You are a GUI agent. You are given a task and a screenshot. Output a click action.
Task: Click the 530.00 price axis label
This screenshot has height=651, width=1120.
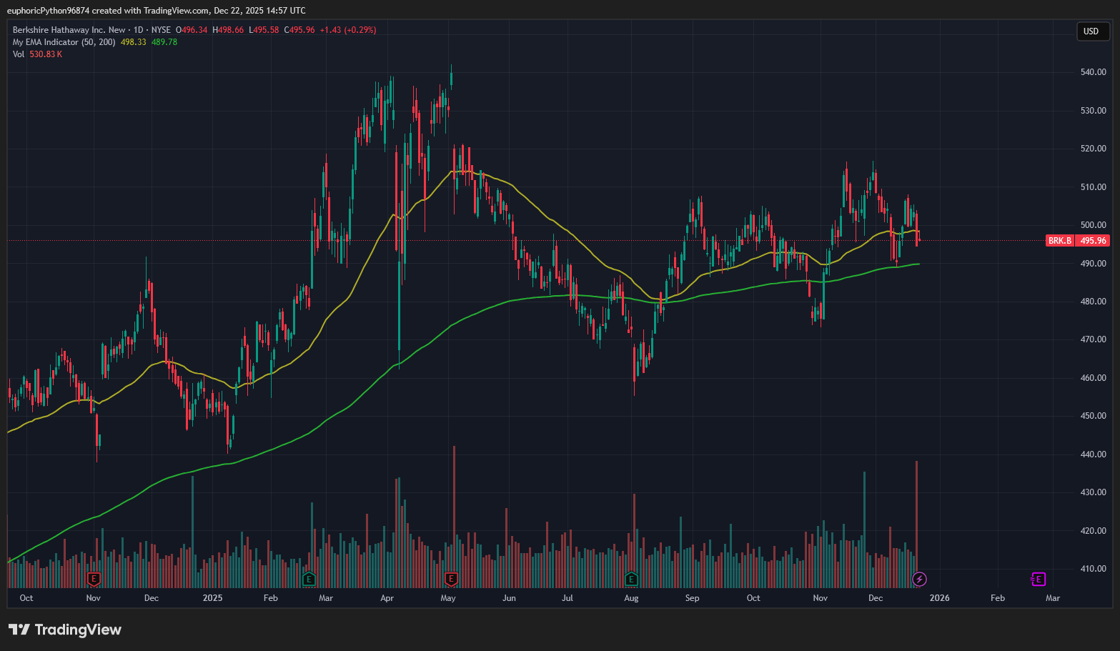(1094, 111)
